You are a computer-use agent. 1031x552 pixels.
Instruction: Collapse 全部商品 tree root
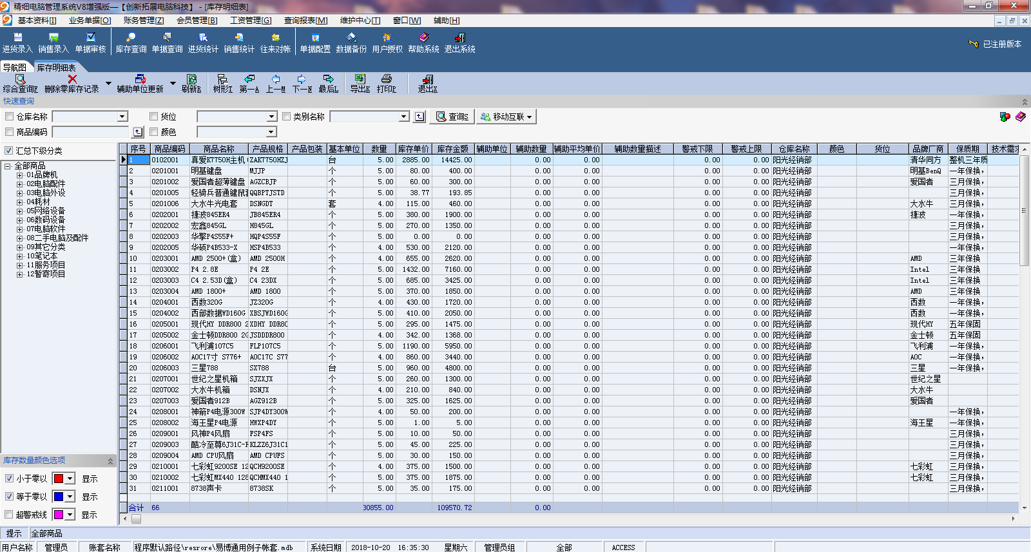pos(8,166)
